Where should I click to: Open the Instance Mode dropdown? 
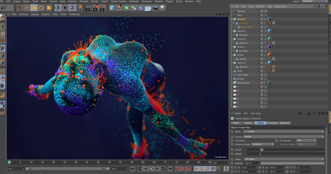tap(263, 144)
